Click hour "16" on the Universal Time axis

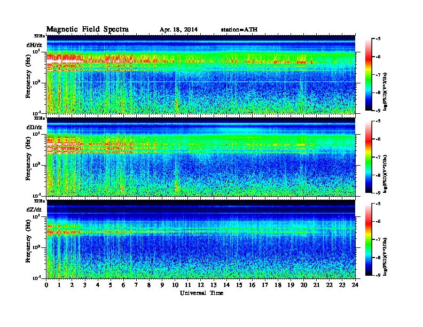tap(252, 285)
